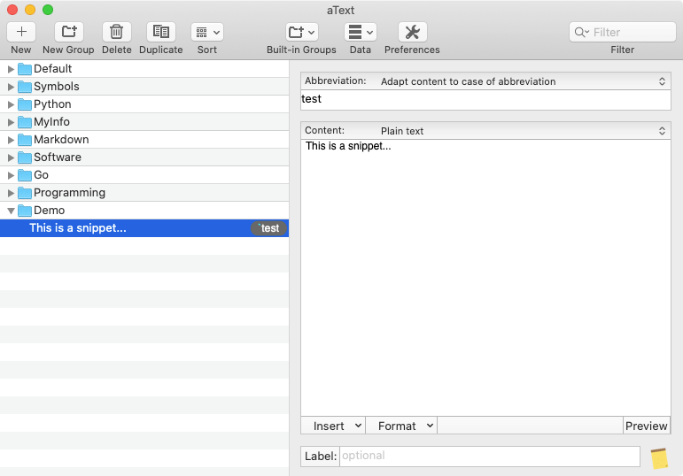Click the Delete trash icon
The width and height of the screenshot is (683, 476).
[116, 32]
